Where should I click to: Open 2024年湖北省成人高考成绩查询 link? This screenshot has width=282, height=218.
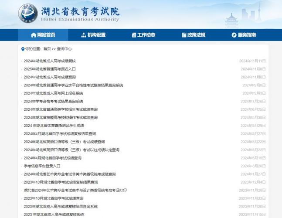point(50,77)
